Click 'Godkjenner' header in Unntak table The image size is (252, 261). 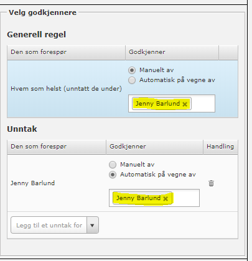click(128, 147)
